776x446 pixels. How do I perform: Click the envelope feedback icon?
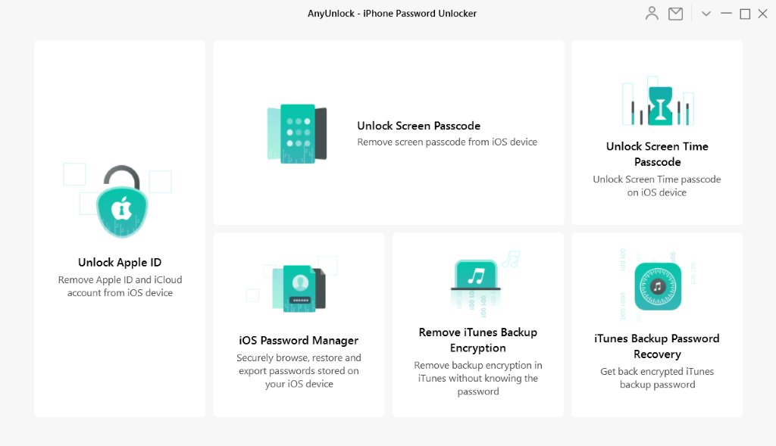click(675, 14)
